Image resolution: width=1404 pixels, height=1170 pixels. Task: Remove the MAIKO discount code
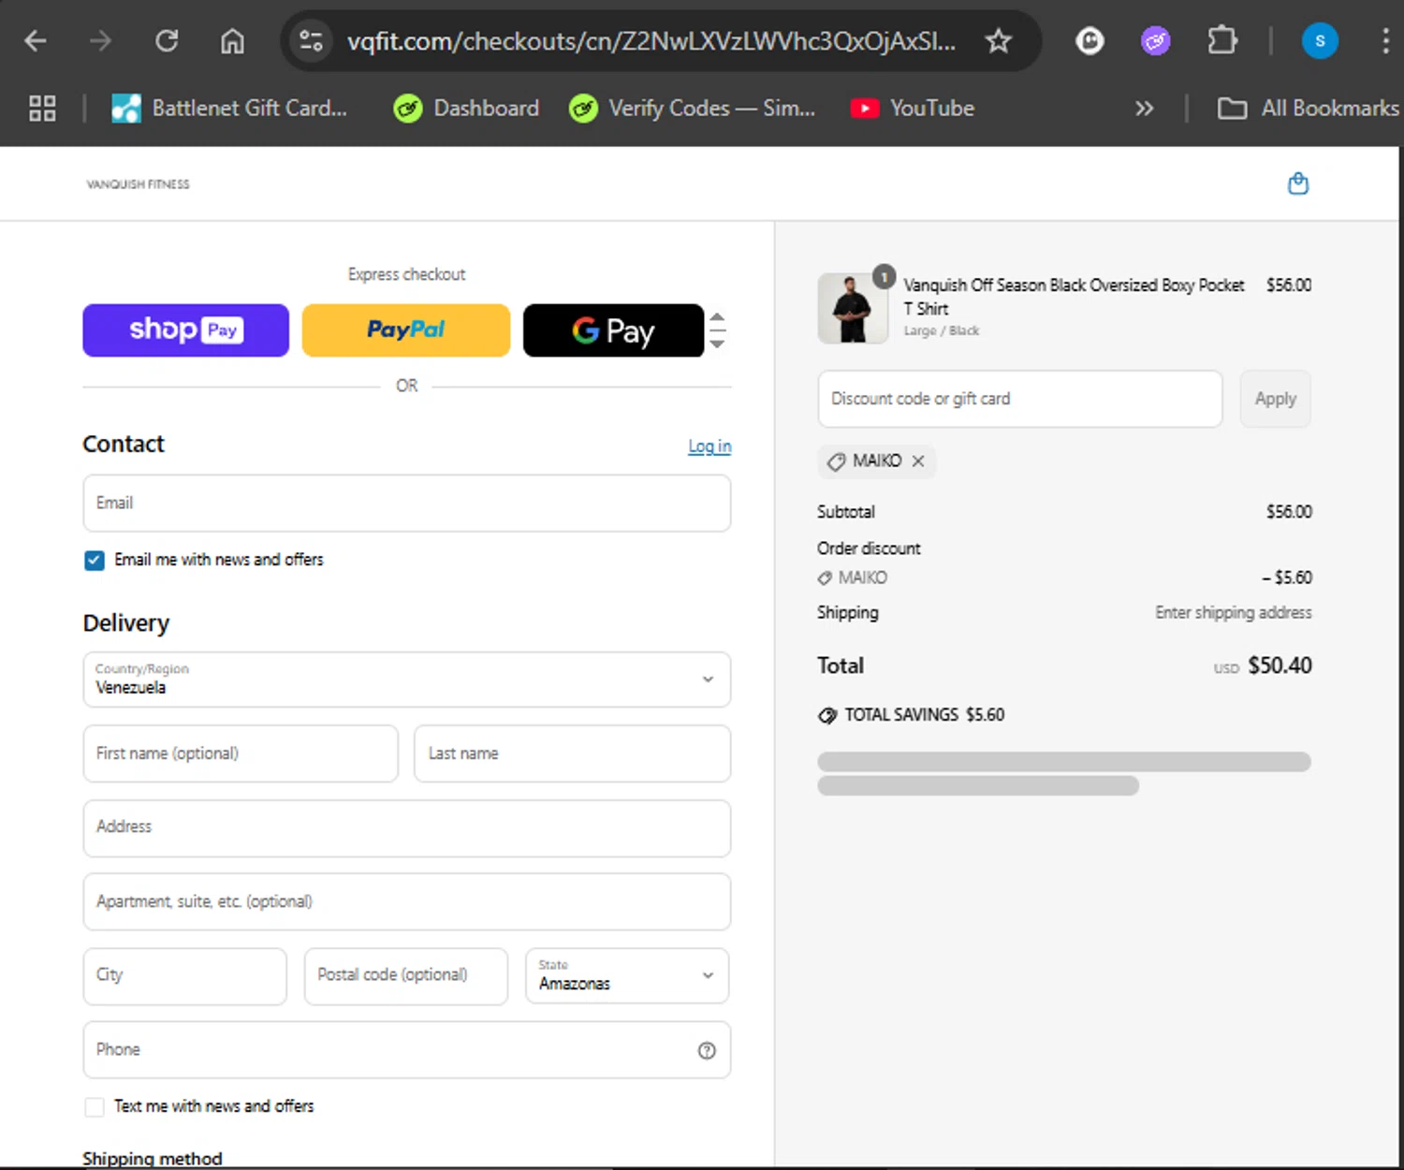pos(918,461)
